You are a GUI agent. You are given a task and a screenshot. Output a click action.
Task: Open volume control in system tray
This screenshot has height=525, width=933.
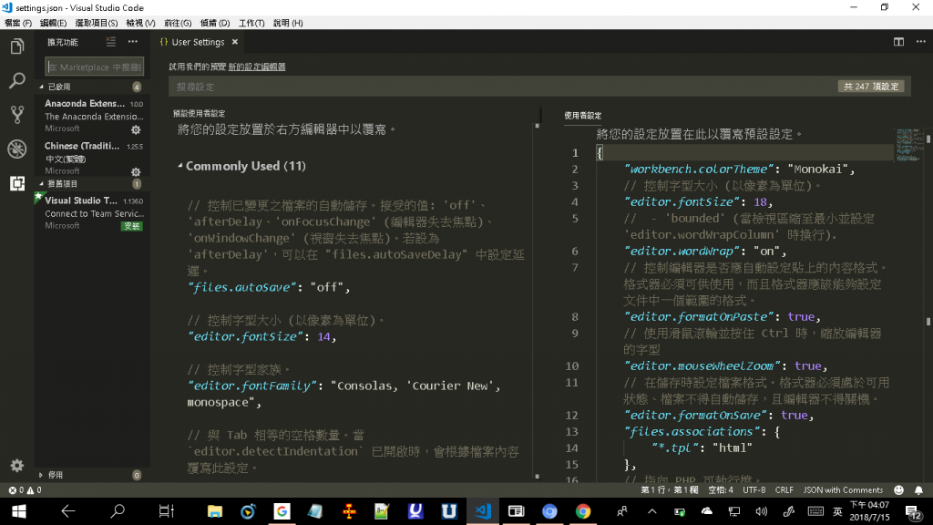coord(761,511)
